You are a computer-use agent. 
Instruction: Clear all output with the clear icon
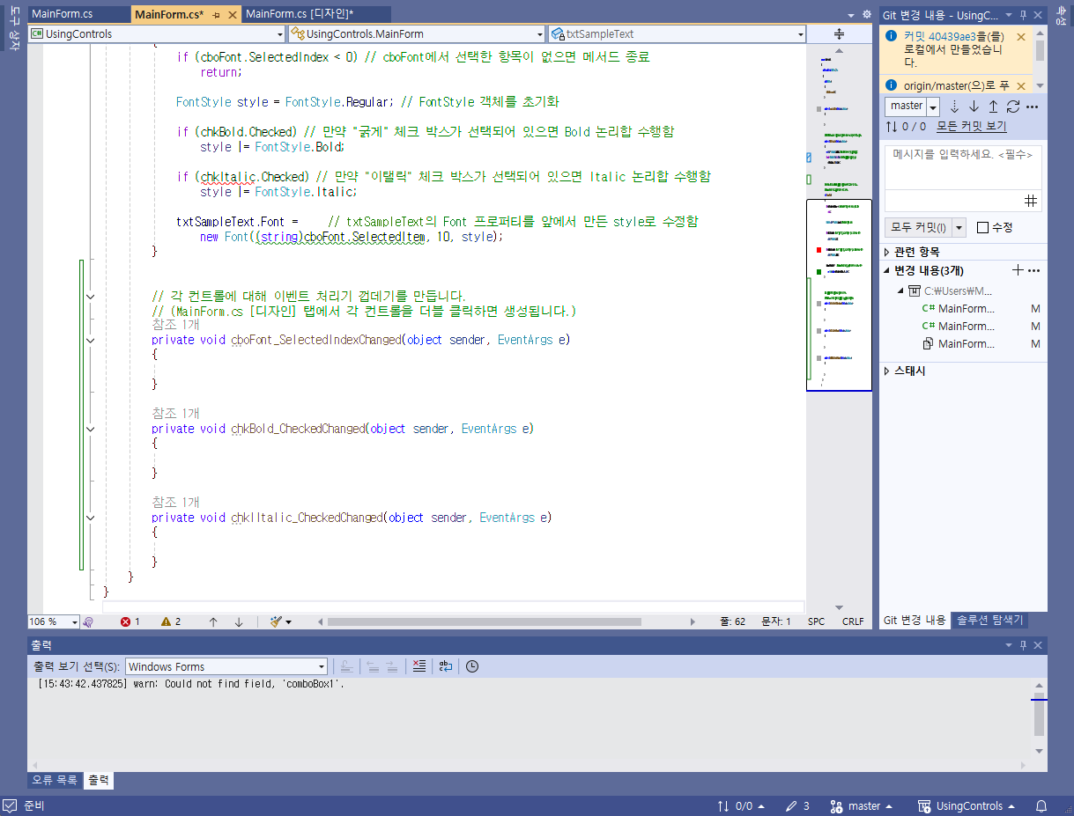[419, 666]
